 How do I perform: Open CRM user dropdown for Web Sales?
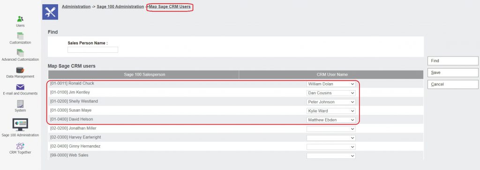pyautogui.click(x=331, y=156)
